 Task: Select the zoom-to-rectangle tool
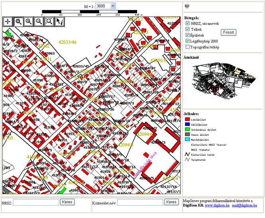[19, 21]
